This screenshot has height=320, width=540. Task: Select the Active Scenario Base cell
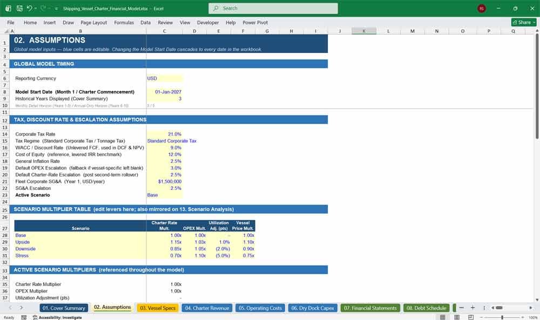[165, 195]
